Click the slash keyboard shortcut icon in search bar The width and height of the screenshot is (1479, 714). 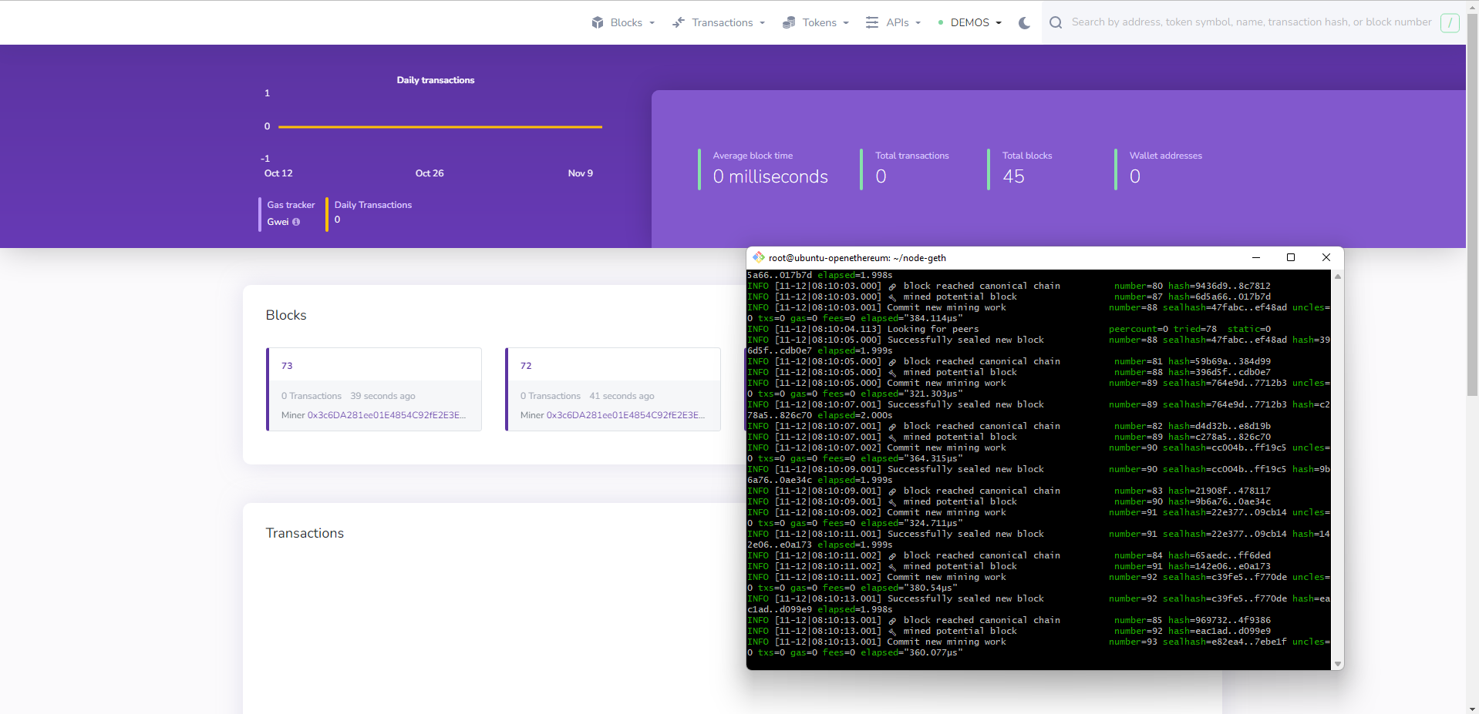click(x=1450, y=22)
